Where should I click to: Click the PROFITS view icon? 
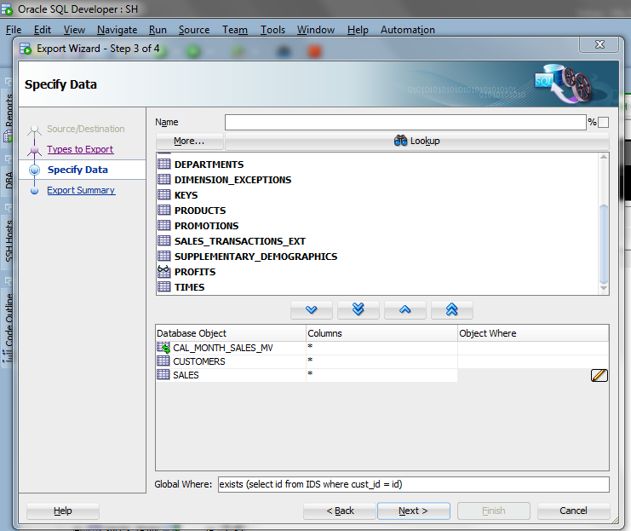point(163,271)
